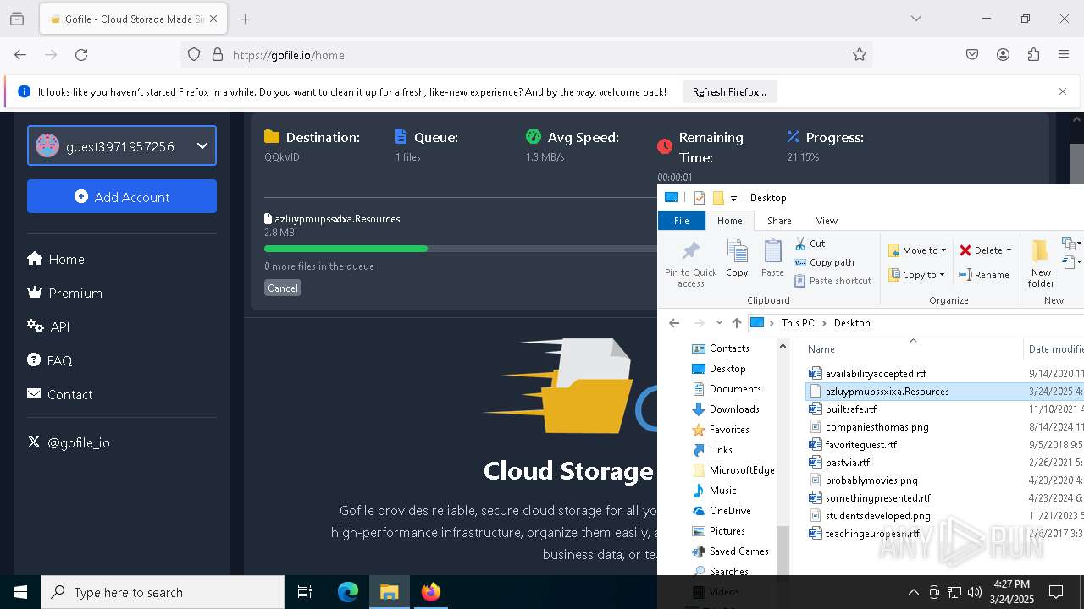Click the browser back arrow
The width and height of the screenshot is (1084, 609).
[x=20, y=55]
